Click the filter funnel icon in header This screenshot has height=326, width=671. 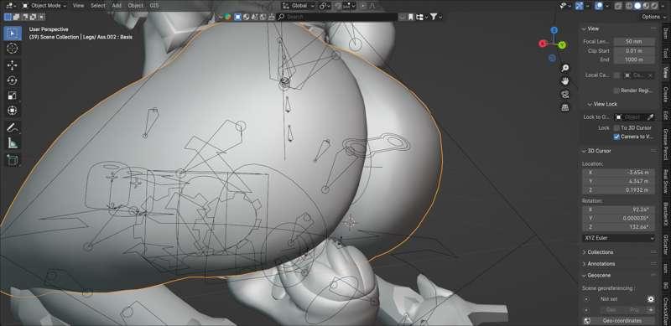click(x=434, y=17)
